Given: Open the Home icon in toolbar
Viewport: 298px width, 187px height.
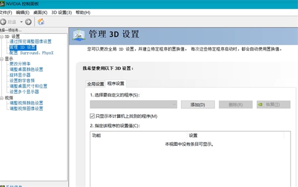Looking at the screenshot, I should point(41,22).
